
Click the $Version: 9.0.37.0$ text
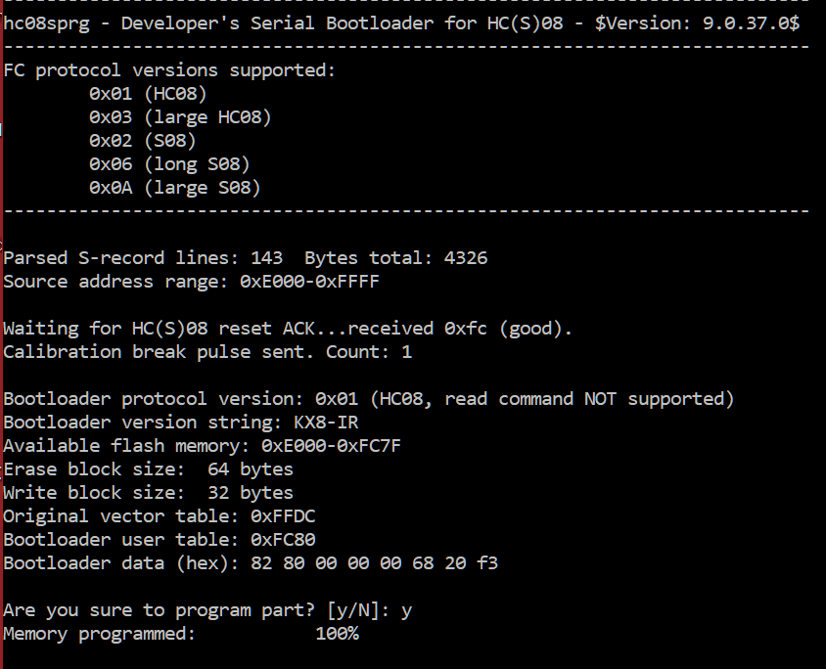click(x=697, y=23)
